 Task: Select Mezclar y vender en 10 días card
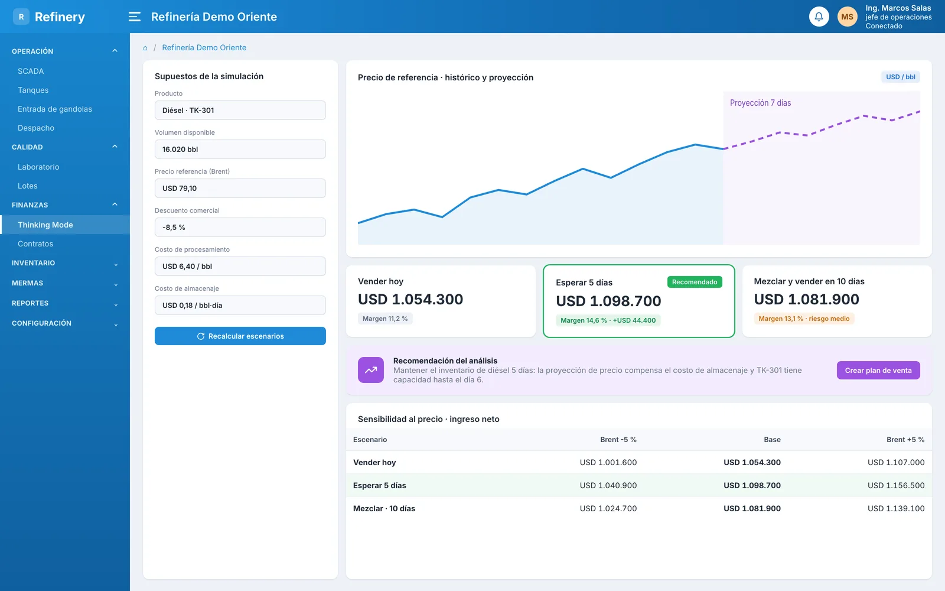(x=837, y=301)
